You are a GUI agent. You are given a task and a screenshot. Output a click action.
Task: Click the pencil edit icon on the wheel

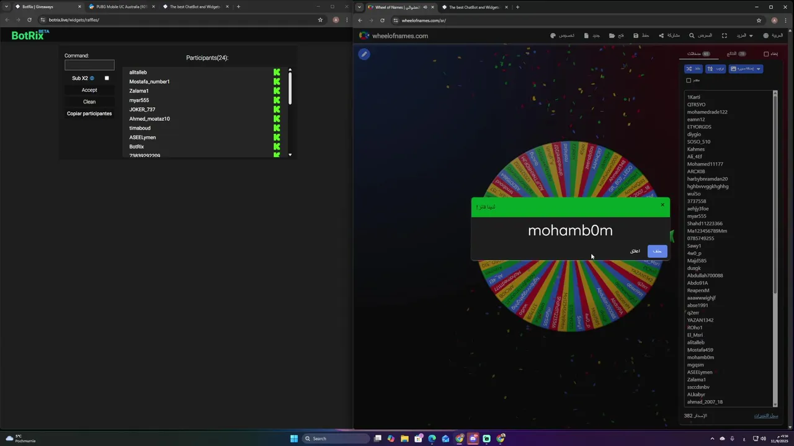click(364, 54)
